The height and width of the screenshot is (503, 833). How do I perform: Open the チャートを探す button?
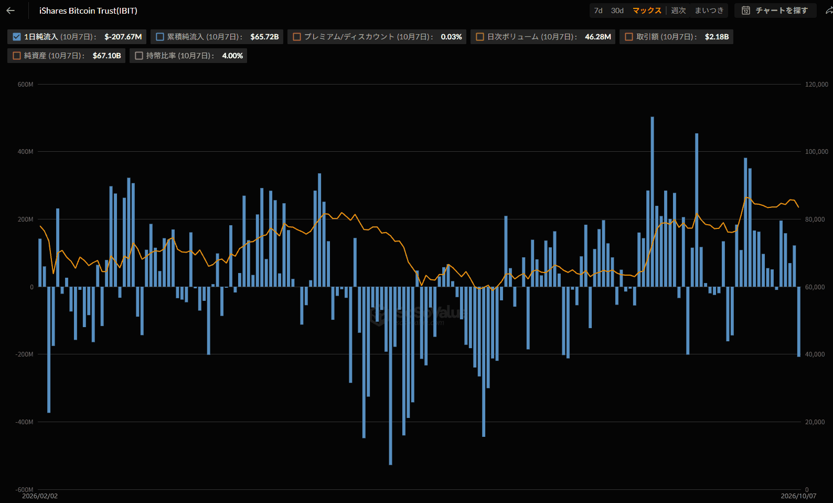775,11
